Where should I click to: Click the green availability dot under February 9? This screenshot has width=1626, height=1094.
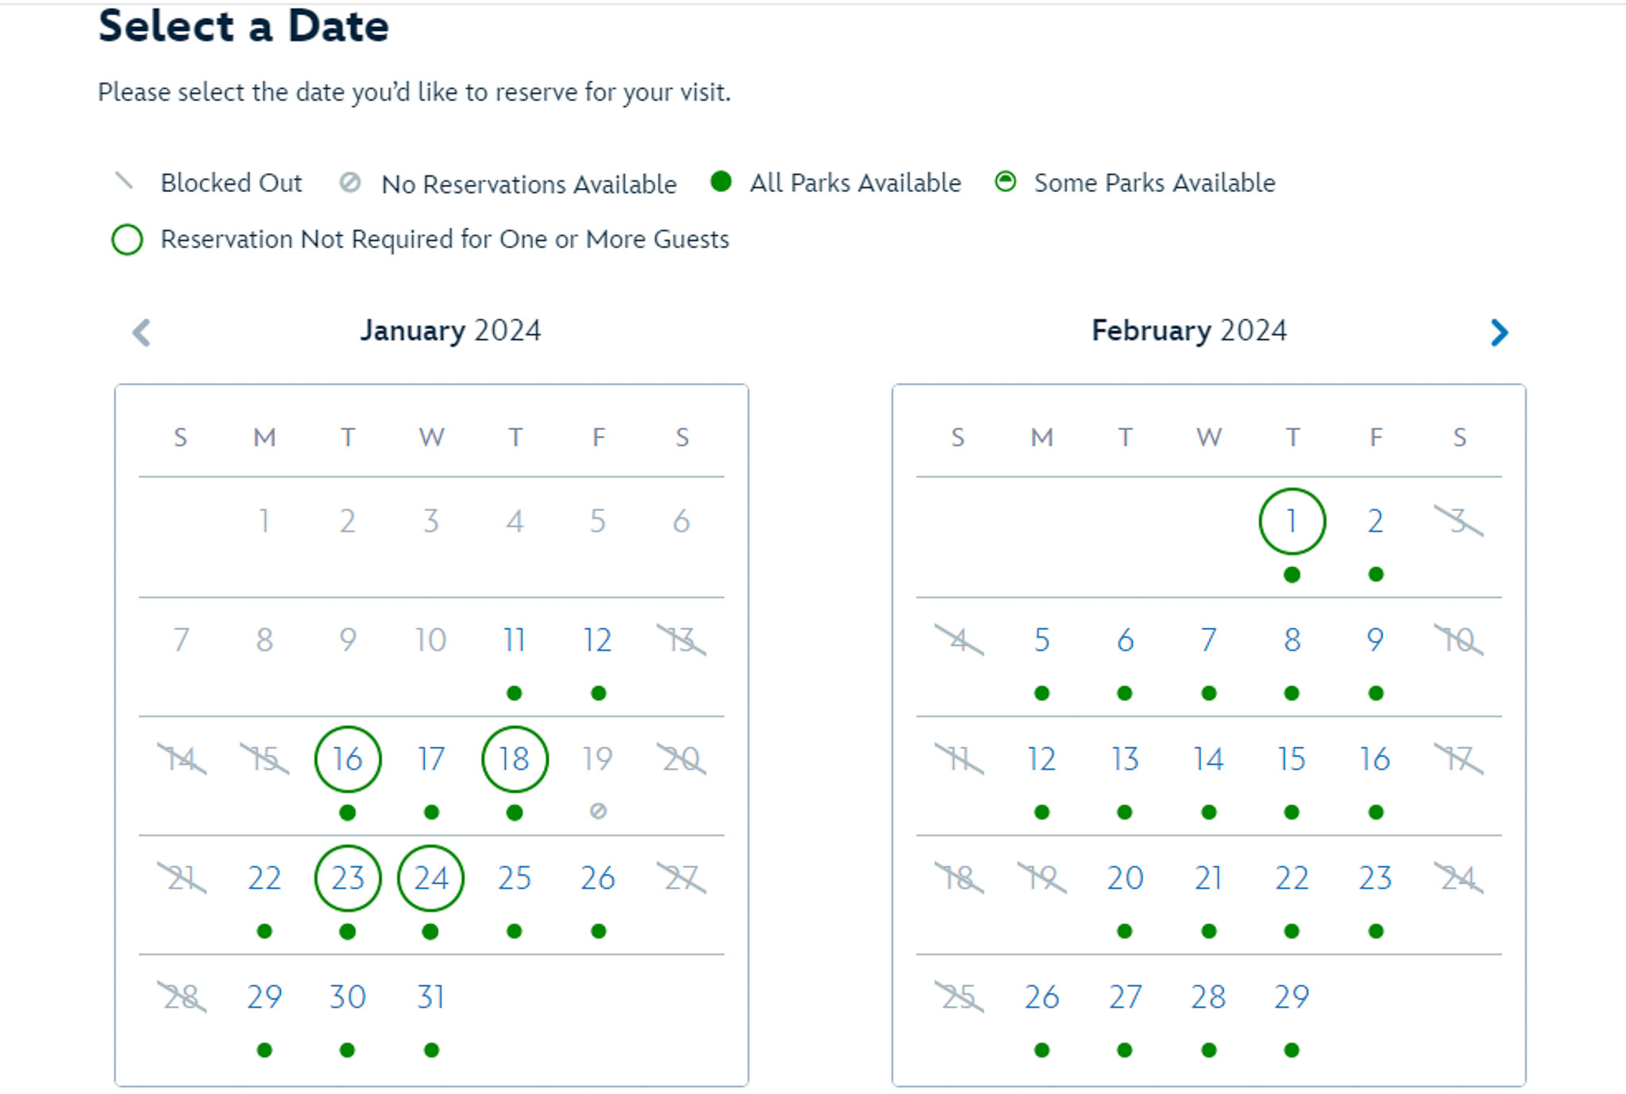(1376, 693)
